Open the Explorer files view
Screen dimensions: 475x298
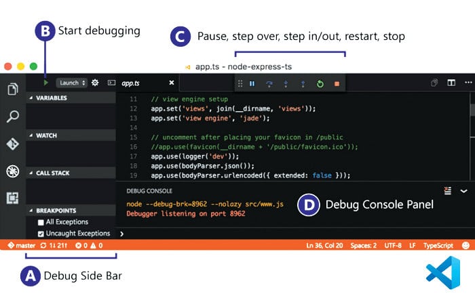(13, 89)
